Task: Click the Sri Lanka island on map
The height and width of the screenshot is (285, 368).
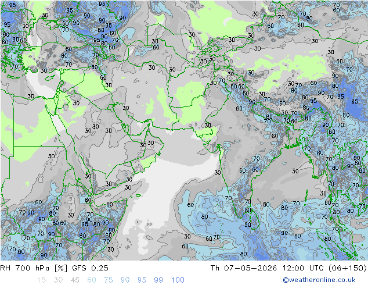Action: click(x=254, y=220)
